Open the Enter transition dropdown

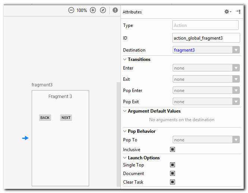[x=206, y=68]
